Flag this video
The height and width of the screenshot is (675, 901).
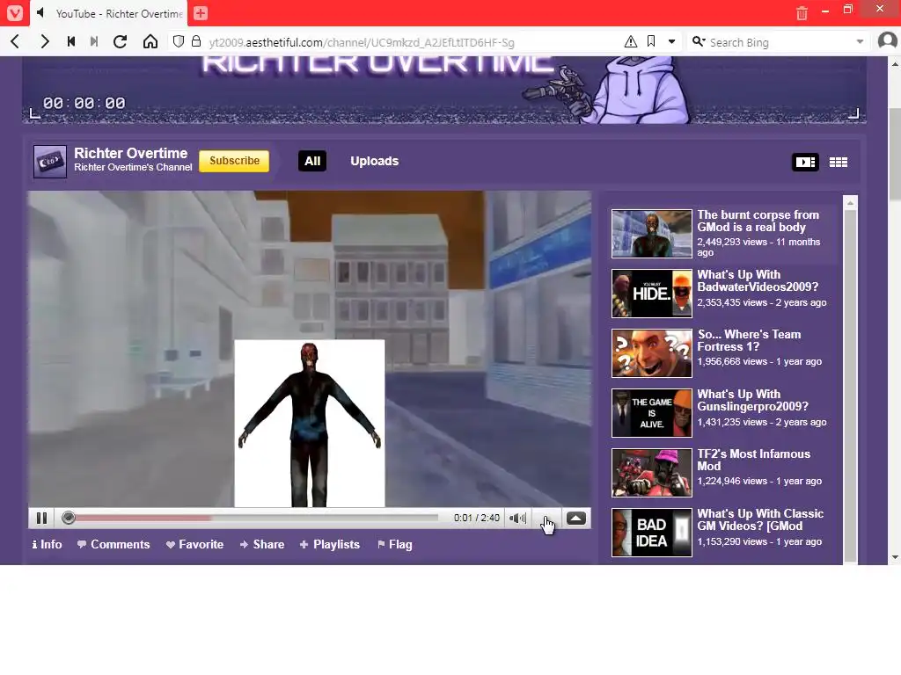(395, 544)
